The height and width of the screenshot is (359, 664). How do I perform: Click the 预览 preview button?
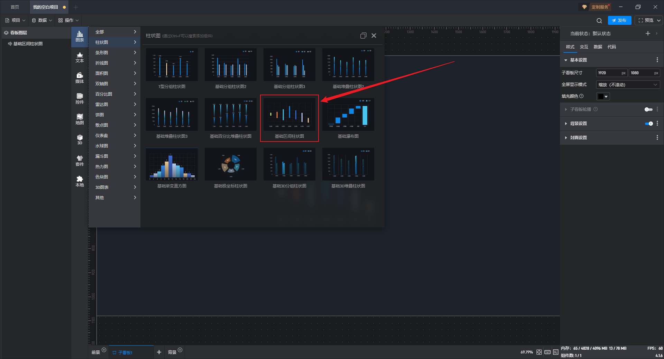pyautogui.click(x=646, y=20)
